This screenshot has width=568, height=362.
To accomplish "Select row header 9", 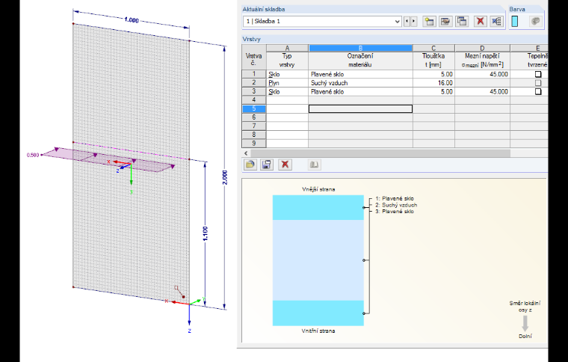I will [x=254, y=144].
